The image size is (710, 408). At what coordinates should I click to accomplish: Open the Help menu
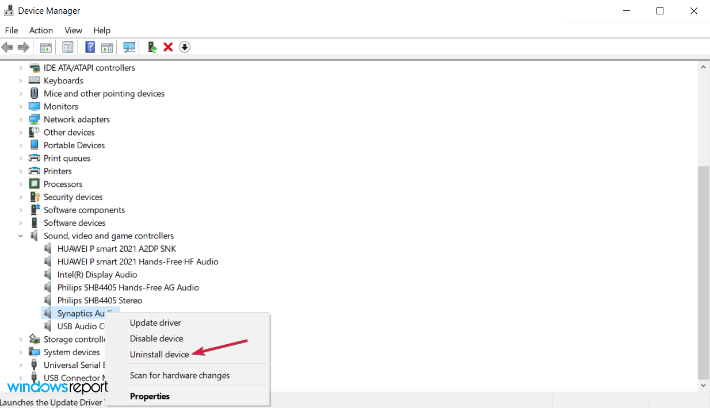pyautogui.click(x=102, y=30)
